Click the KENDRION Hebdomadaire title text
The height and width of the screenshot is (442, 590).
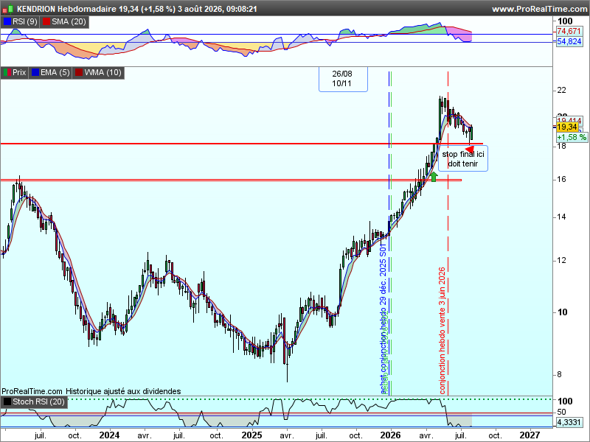tap(66, 9)
